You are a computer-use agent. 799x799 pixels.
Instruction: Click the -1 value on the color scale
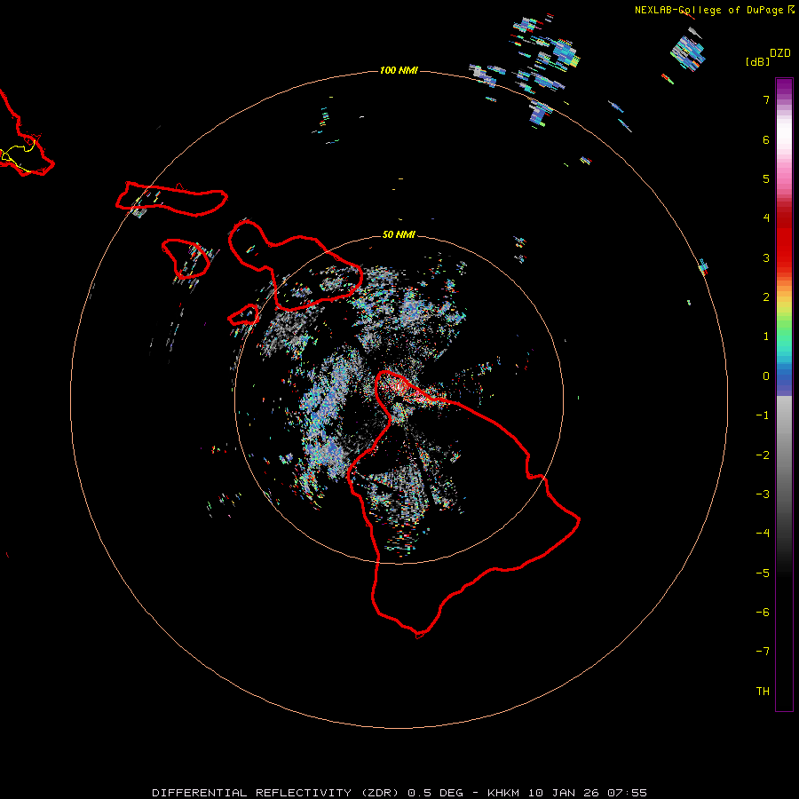(763, 415)
